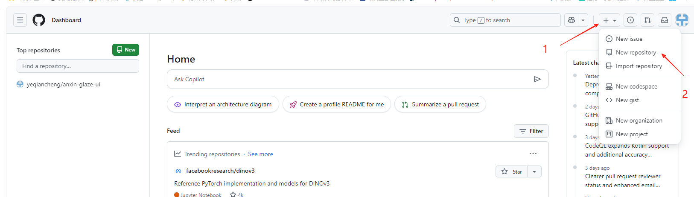Expand the Star lists dropdown arrow
Image resolution: width=694 pixels, height=197 pixels.
(534, 171)
